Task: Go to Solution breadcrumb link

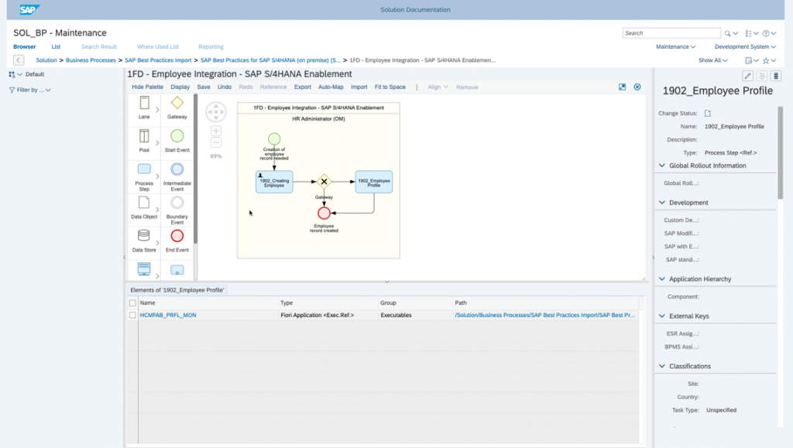Action: pos(46,60)
